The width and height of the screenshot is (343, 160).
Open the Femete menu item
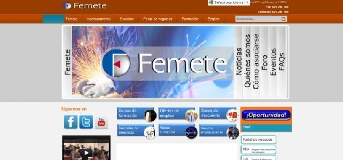tap(72, 19)
